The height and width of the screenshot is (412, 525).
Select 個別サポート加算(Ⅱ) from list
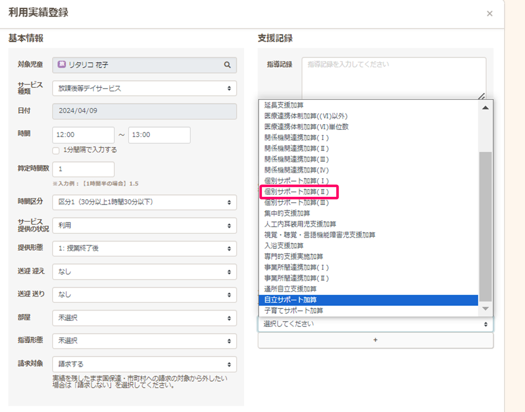click(297, 192)
